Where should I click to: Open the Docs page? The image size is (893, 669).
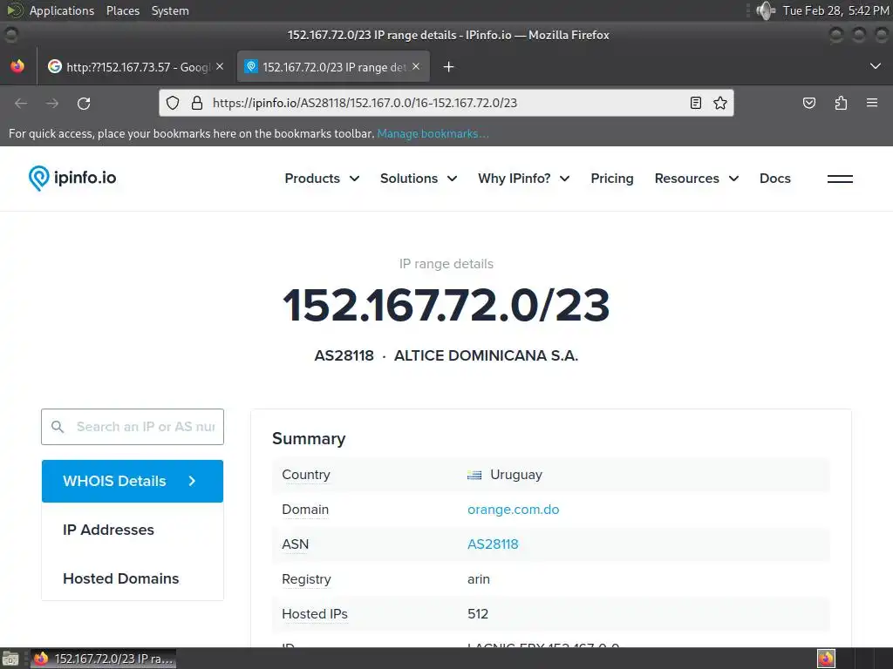click(x=775, y=179)
